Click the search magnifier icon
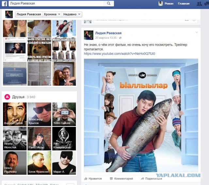 point(109,4)
